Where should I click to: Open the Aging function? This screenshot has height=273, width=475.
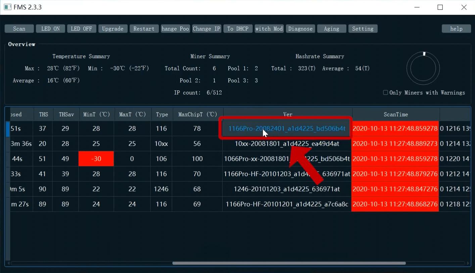pos(331,29)
